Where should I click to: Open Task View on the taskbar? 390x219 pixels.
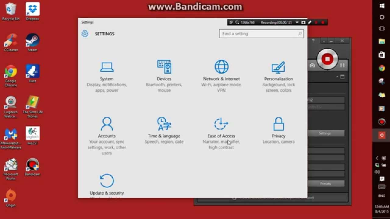click(382, 29)
